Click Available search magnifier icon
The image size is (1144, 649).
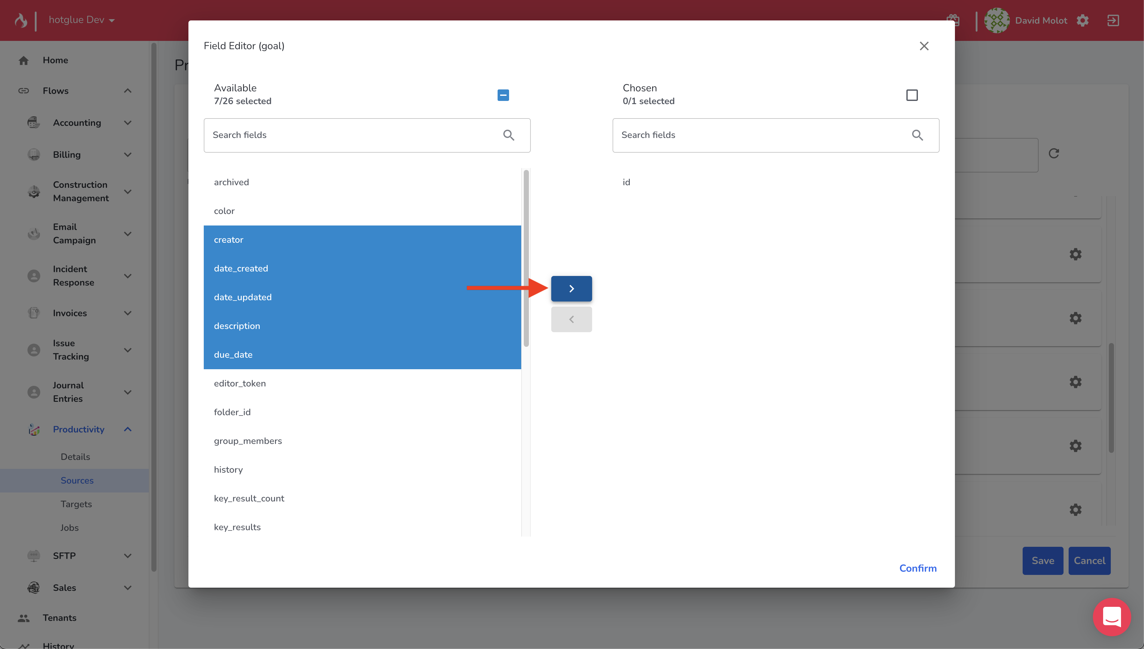coord(508,135)
